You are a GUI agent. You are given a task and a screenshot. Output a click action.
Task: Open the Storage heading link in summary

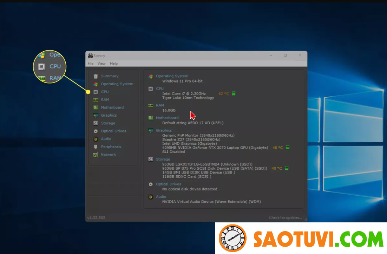[x=163, y=159]
